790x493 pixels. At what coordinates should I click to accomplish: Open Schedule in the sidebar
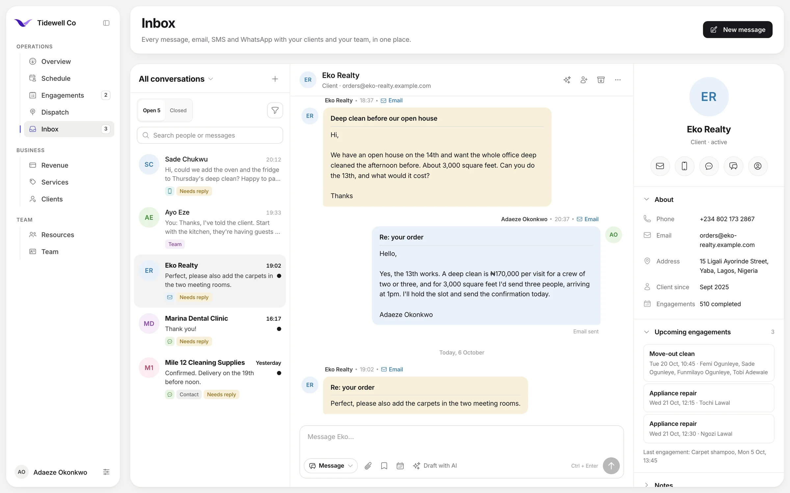pos(69,78)
